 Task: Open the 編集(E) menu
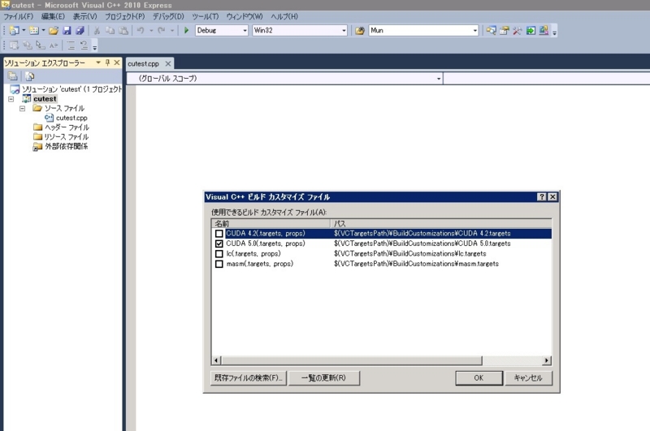(x=53, y=16)
